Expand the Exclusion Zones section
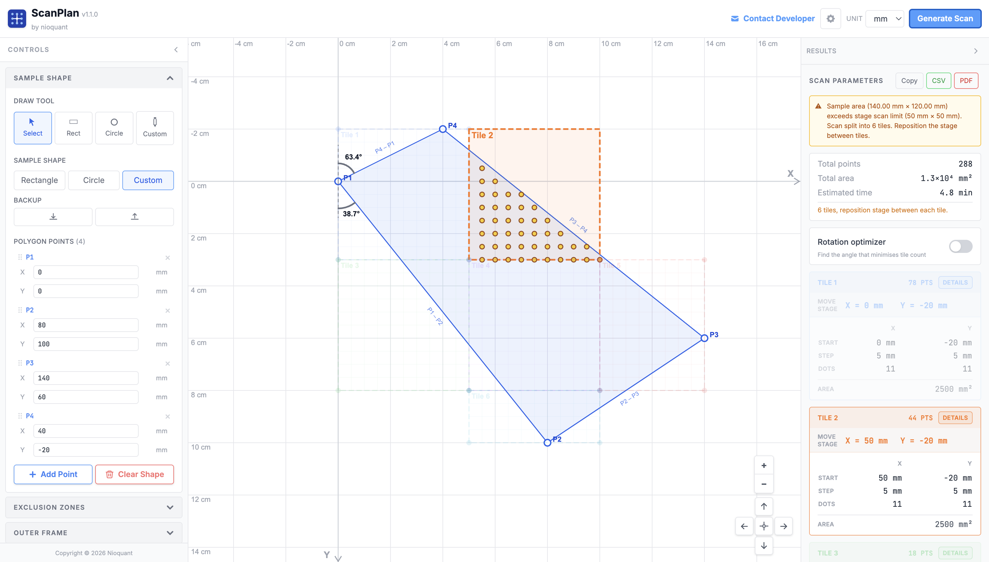 (94, 507)
